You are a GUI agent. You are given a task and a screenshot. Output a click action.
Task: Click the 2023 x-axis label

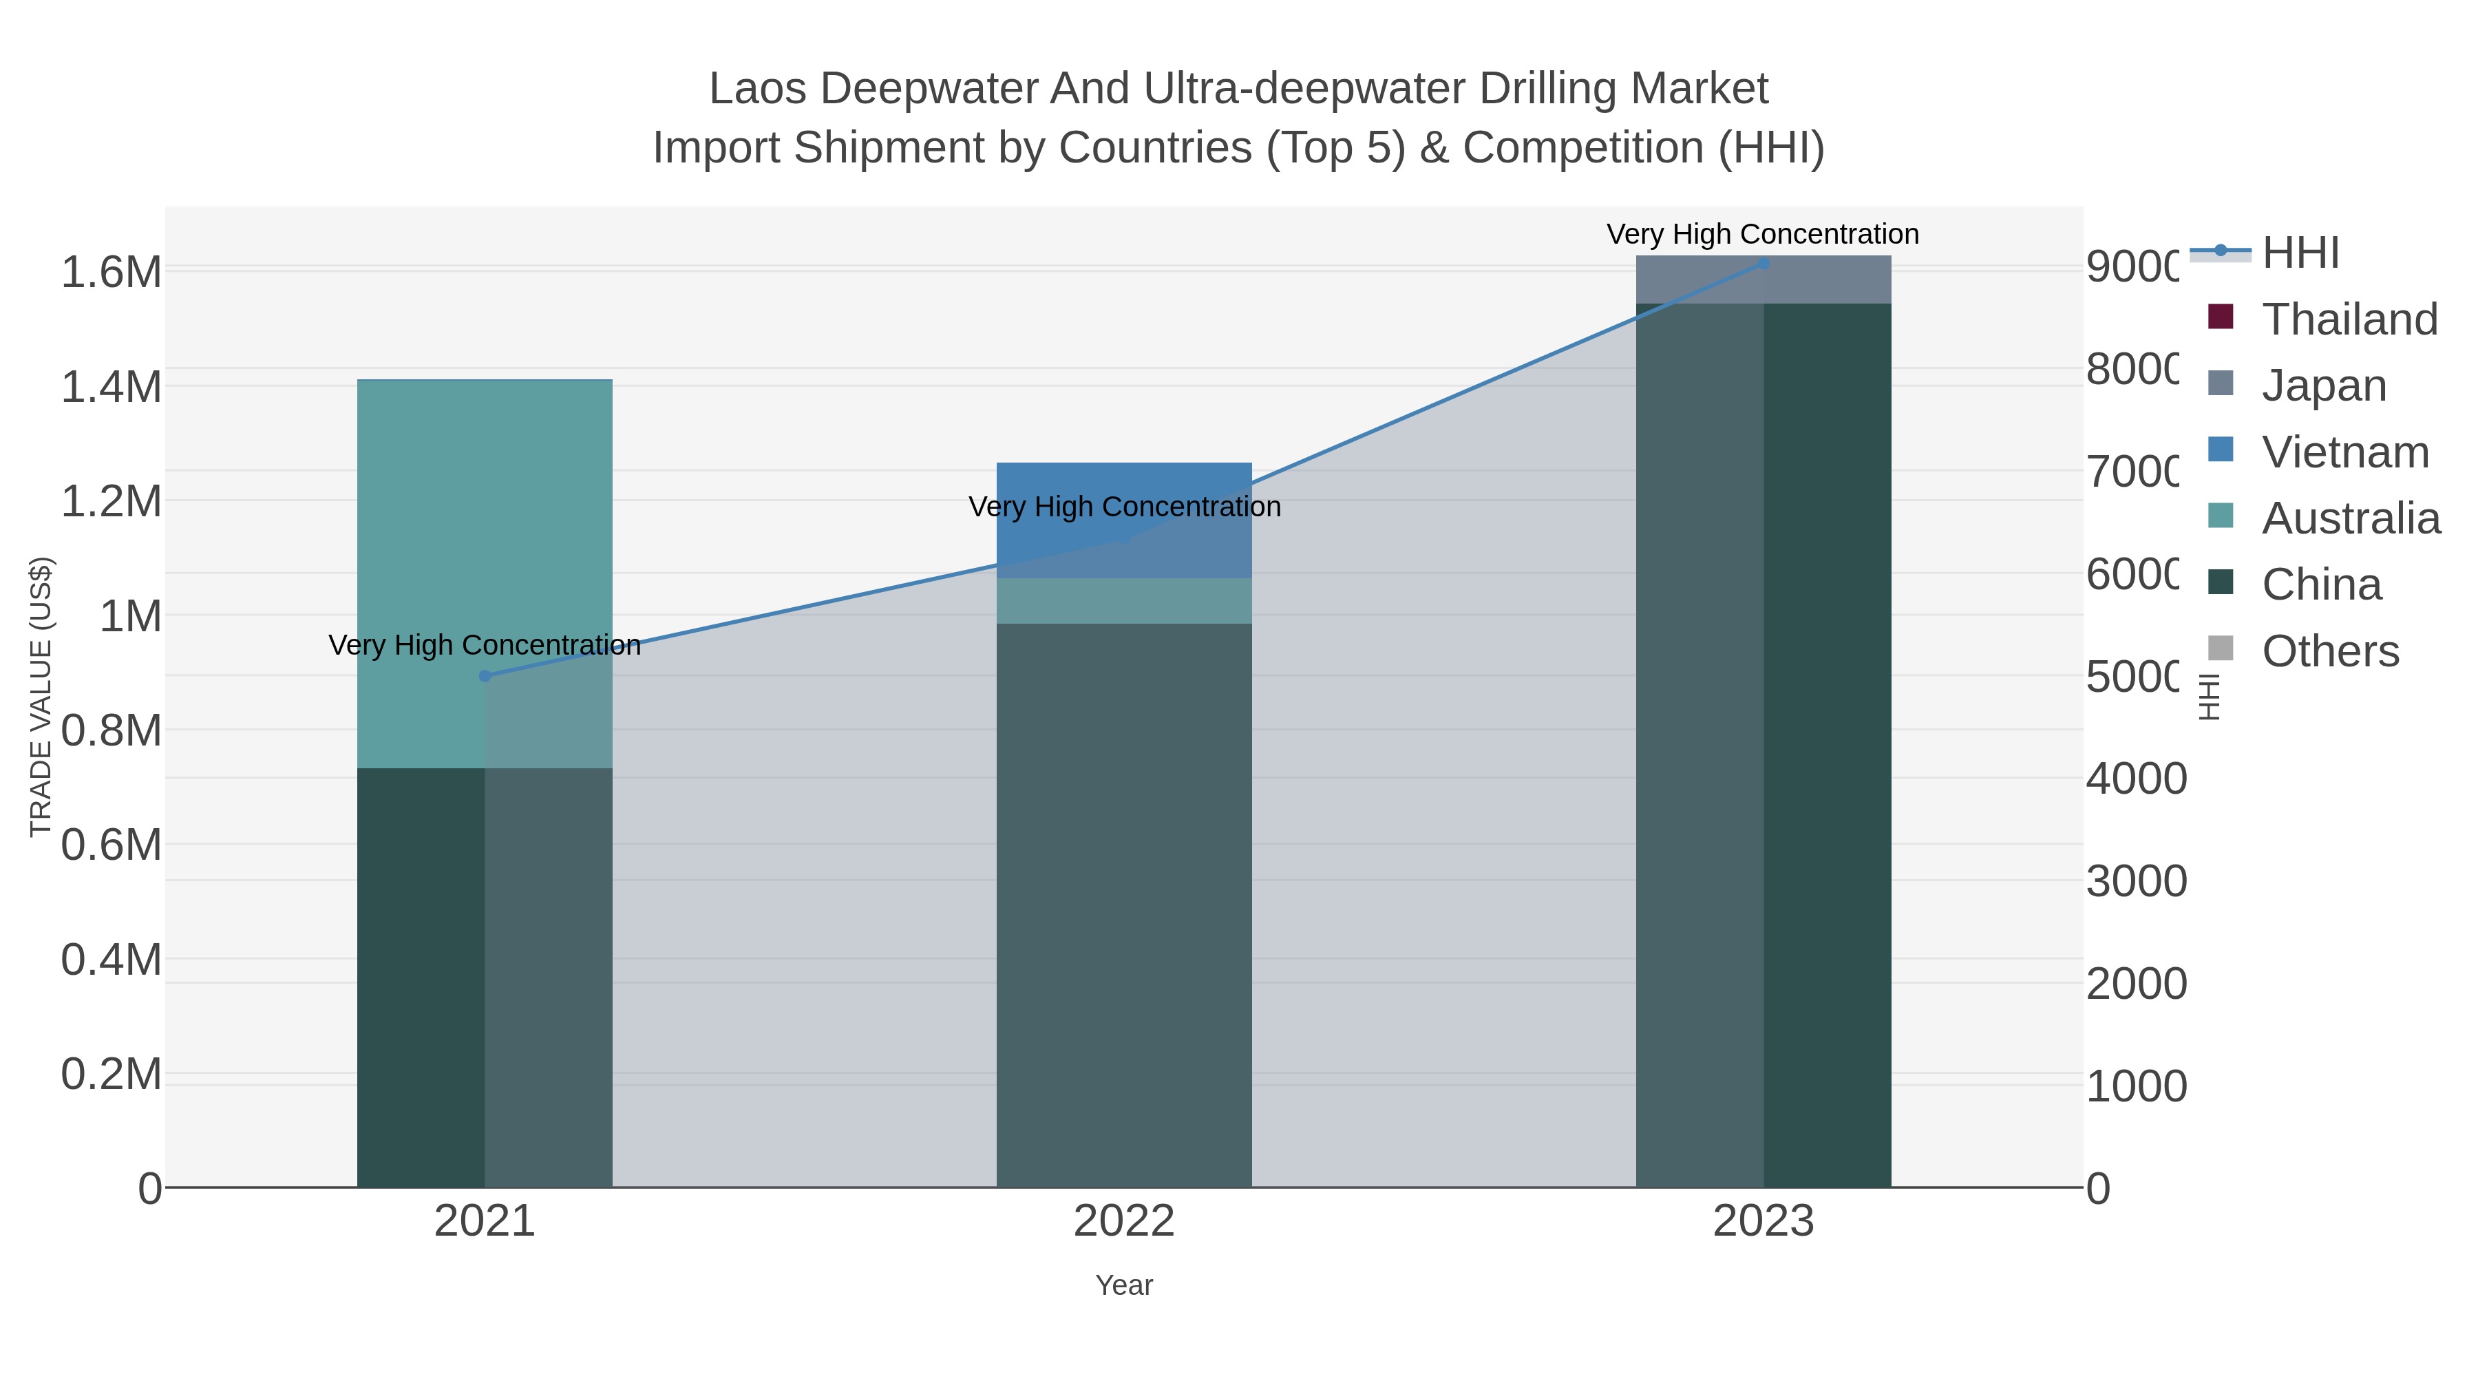[x=1764, y=1222]
